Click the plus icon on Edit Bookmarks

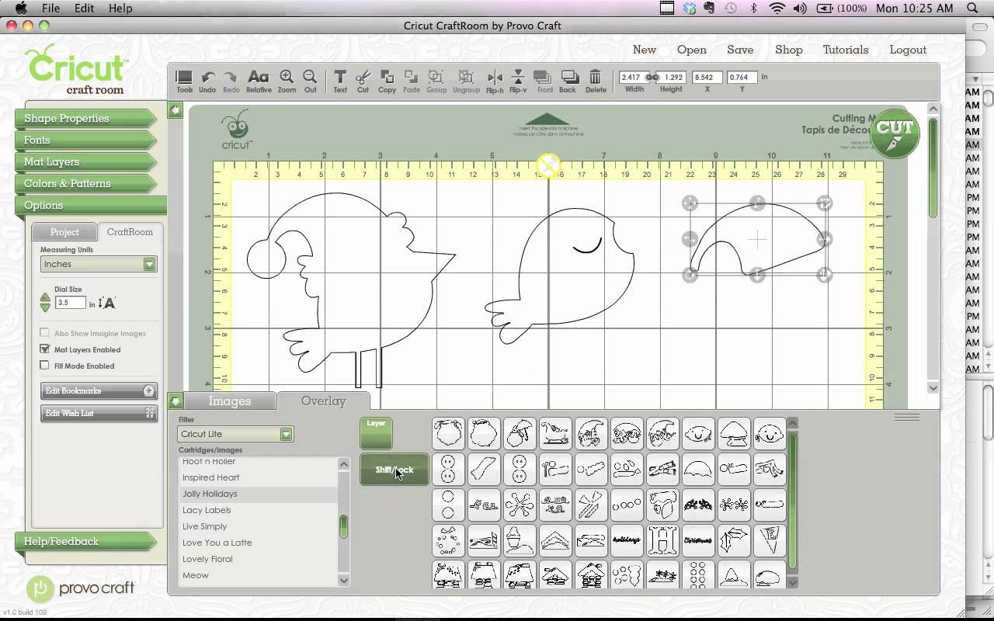(x=149, y=390)
